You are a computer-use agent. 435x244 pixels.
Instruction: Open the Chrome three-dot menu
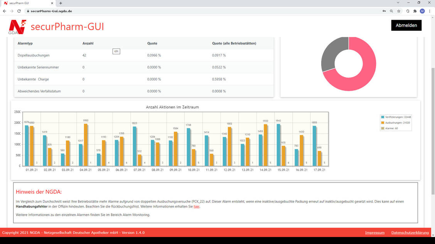(430, 11)
